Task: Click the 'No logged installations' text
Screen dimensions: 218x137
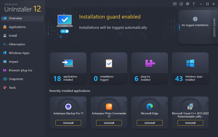Action: pos(195,25)
